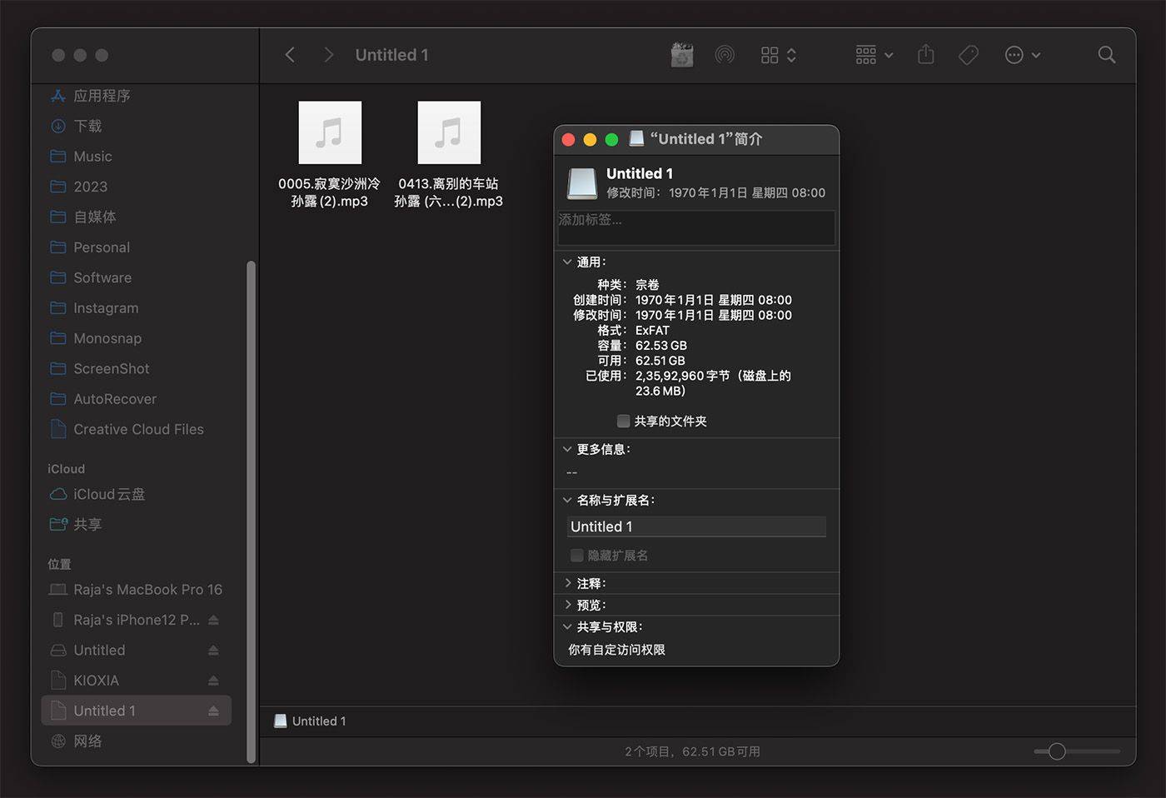Open the Share toolbar button
This screenshot has height=798, width=1166.
pyautogui.click(x=925, y=55)
